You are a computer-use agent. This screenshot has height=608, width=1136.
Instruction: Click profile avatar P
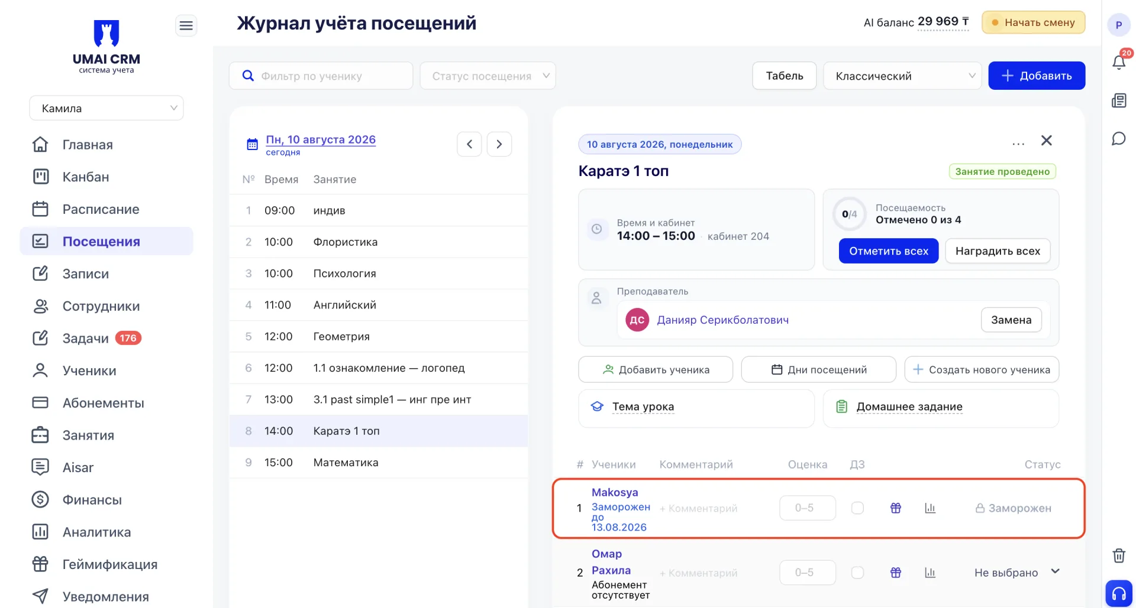coord(1118,25)
